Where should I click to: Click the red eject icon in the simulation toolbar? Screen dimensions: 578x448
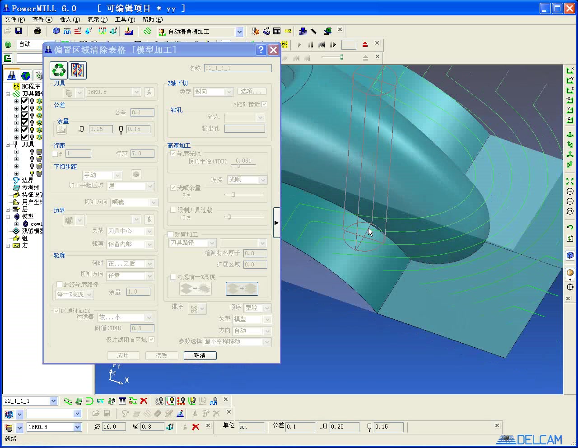365,44
